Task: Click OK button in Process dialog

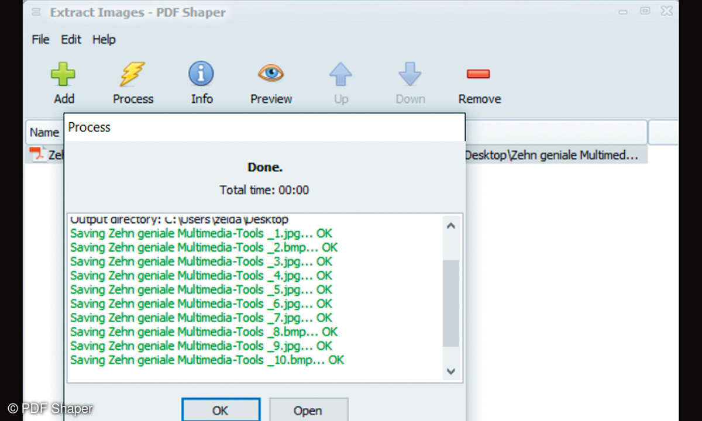Action: tap(221, 409)
